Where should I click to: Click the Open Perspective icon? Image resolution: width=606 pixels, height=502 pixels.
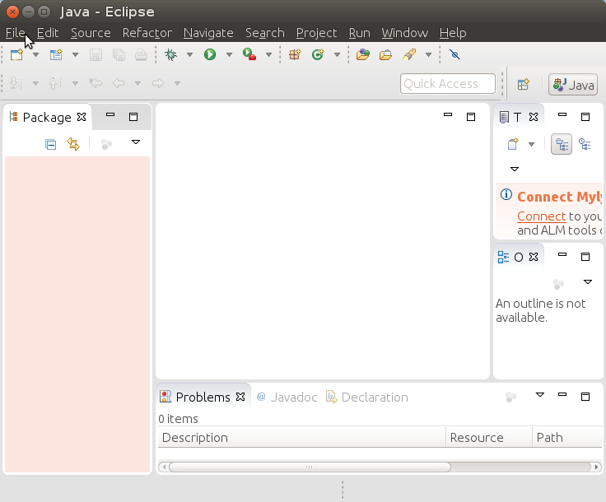coord(523,84)
